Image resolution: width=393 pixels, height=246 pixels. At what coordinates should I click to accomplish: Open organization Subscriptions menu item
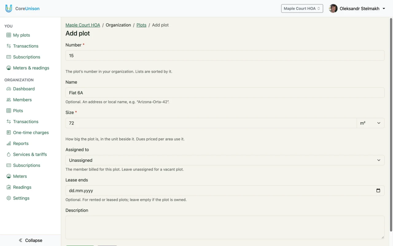click(x=27, y=165)
